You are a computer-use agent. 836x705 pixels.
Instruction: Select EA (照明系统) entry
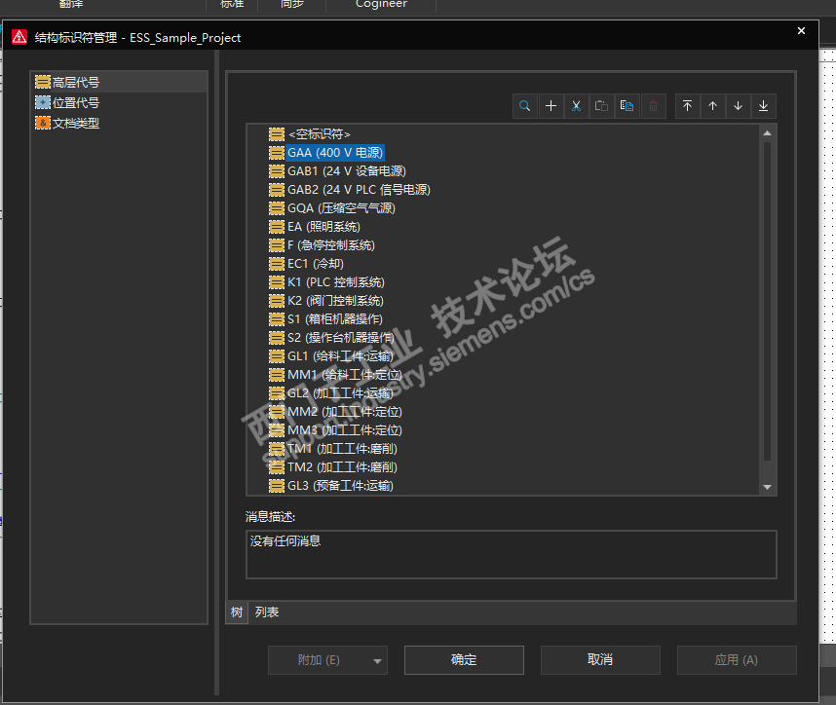(x=323, y=227)
